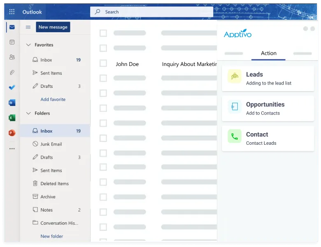321x247 pixels.
Task: Click Deleted Items trash icon
Action: 35,183
